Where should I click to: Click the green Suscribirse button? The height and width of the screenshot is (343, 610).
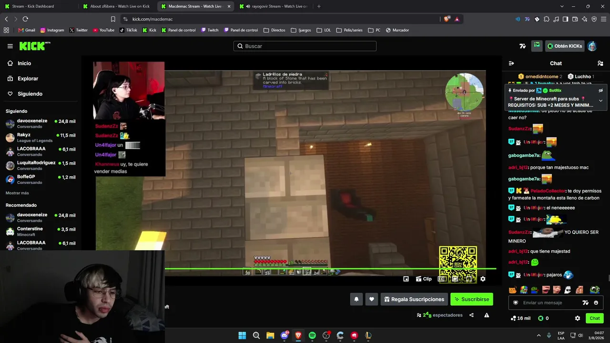click(472, 299)
